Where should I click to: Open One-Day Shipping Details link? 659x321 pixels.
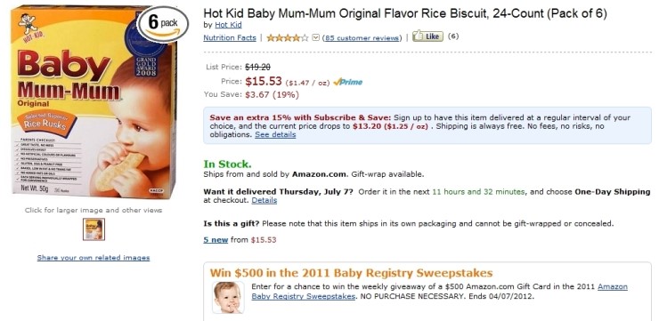click(264, 200)
